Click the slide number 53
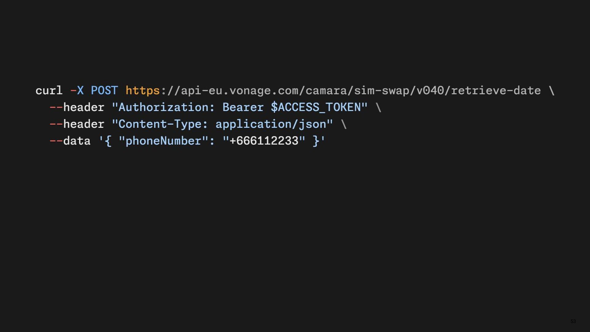Screen dimensions: 590x332 pos(573,321)
